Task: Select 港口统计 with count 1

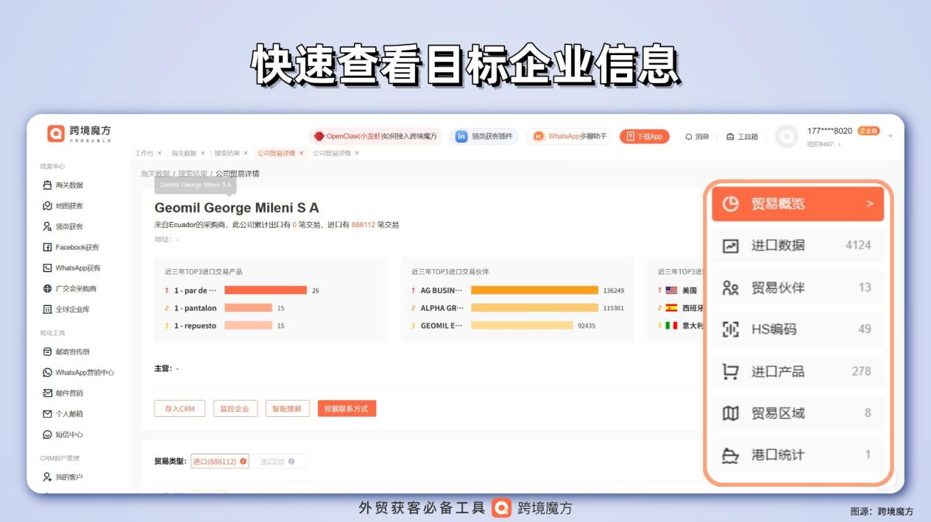Action: 798,455
